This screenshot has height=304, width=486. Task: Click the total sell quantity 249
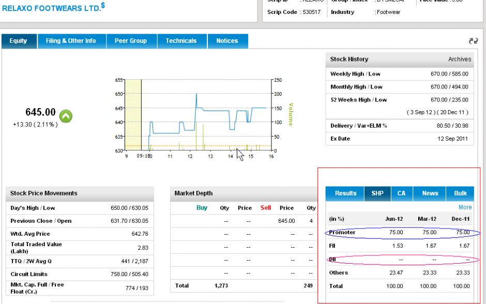tap(308, 286)
